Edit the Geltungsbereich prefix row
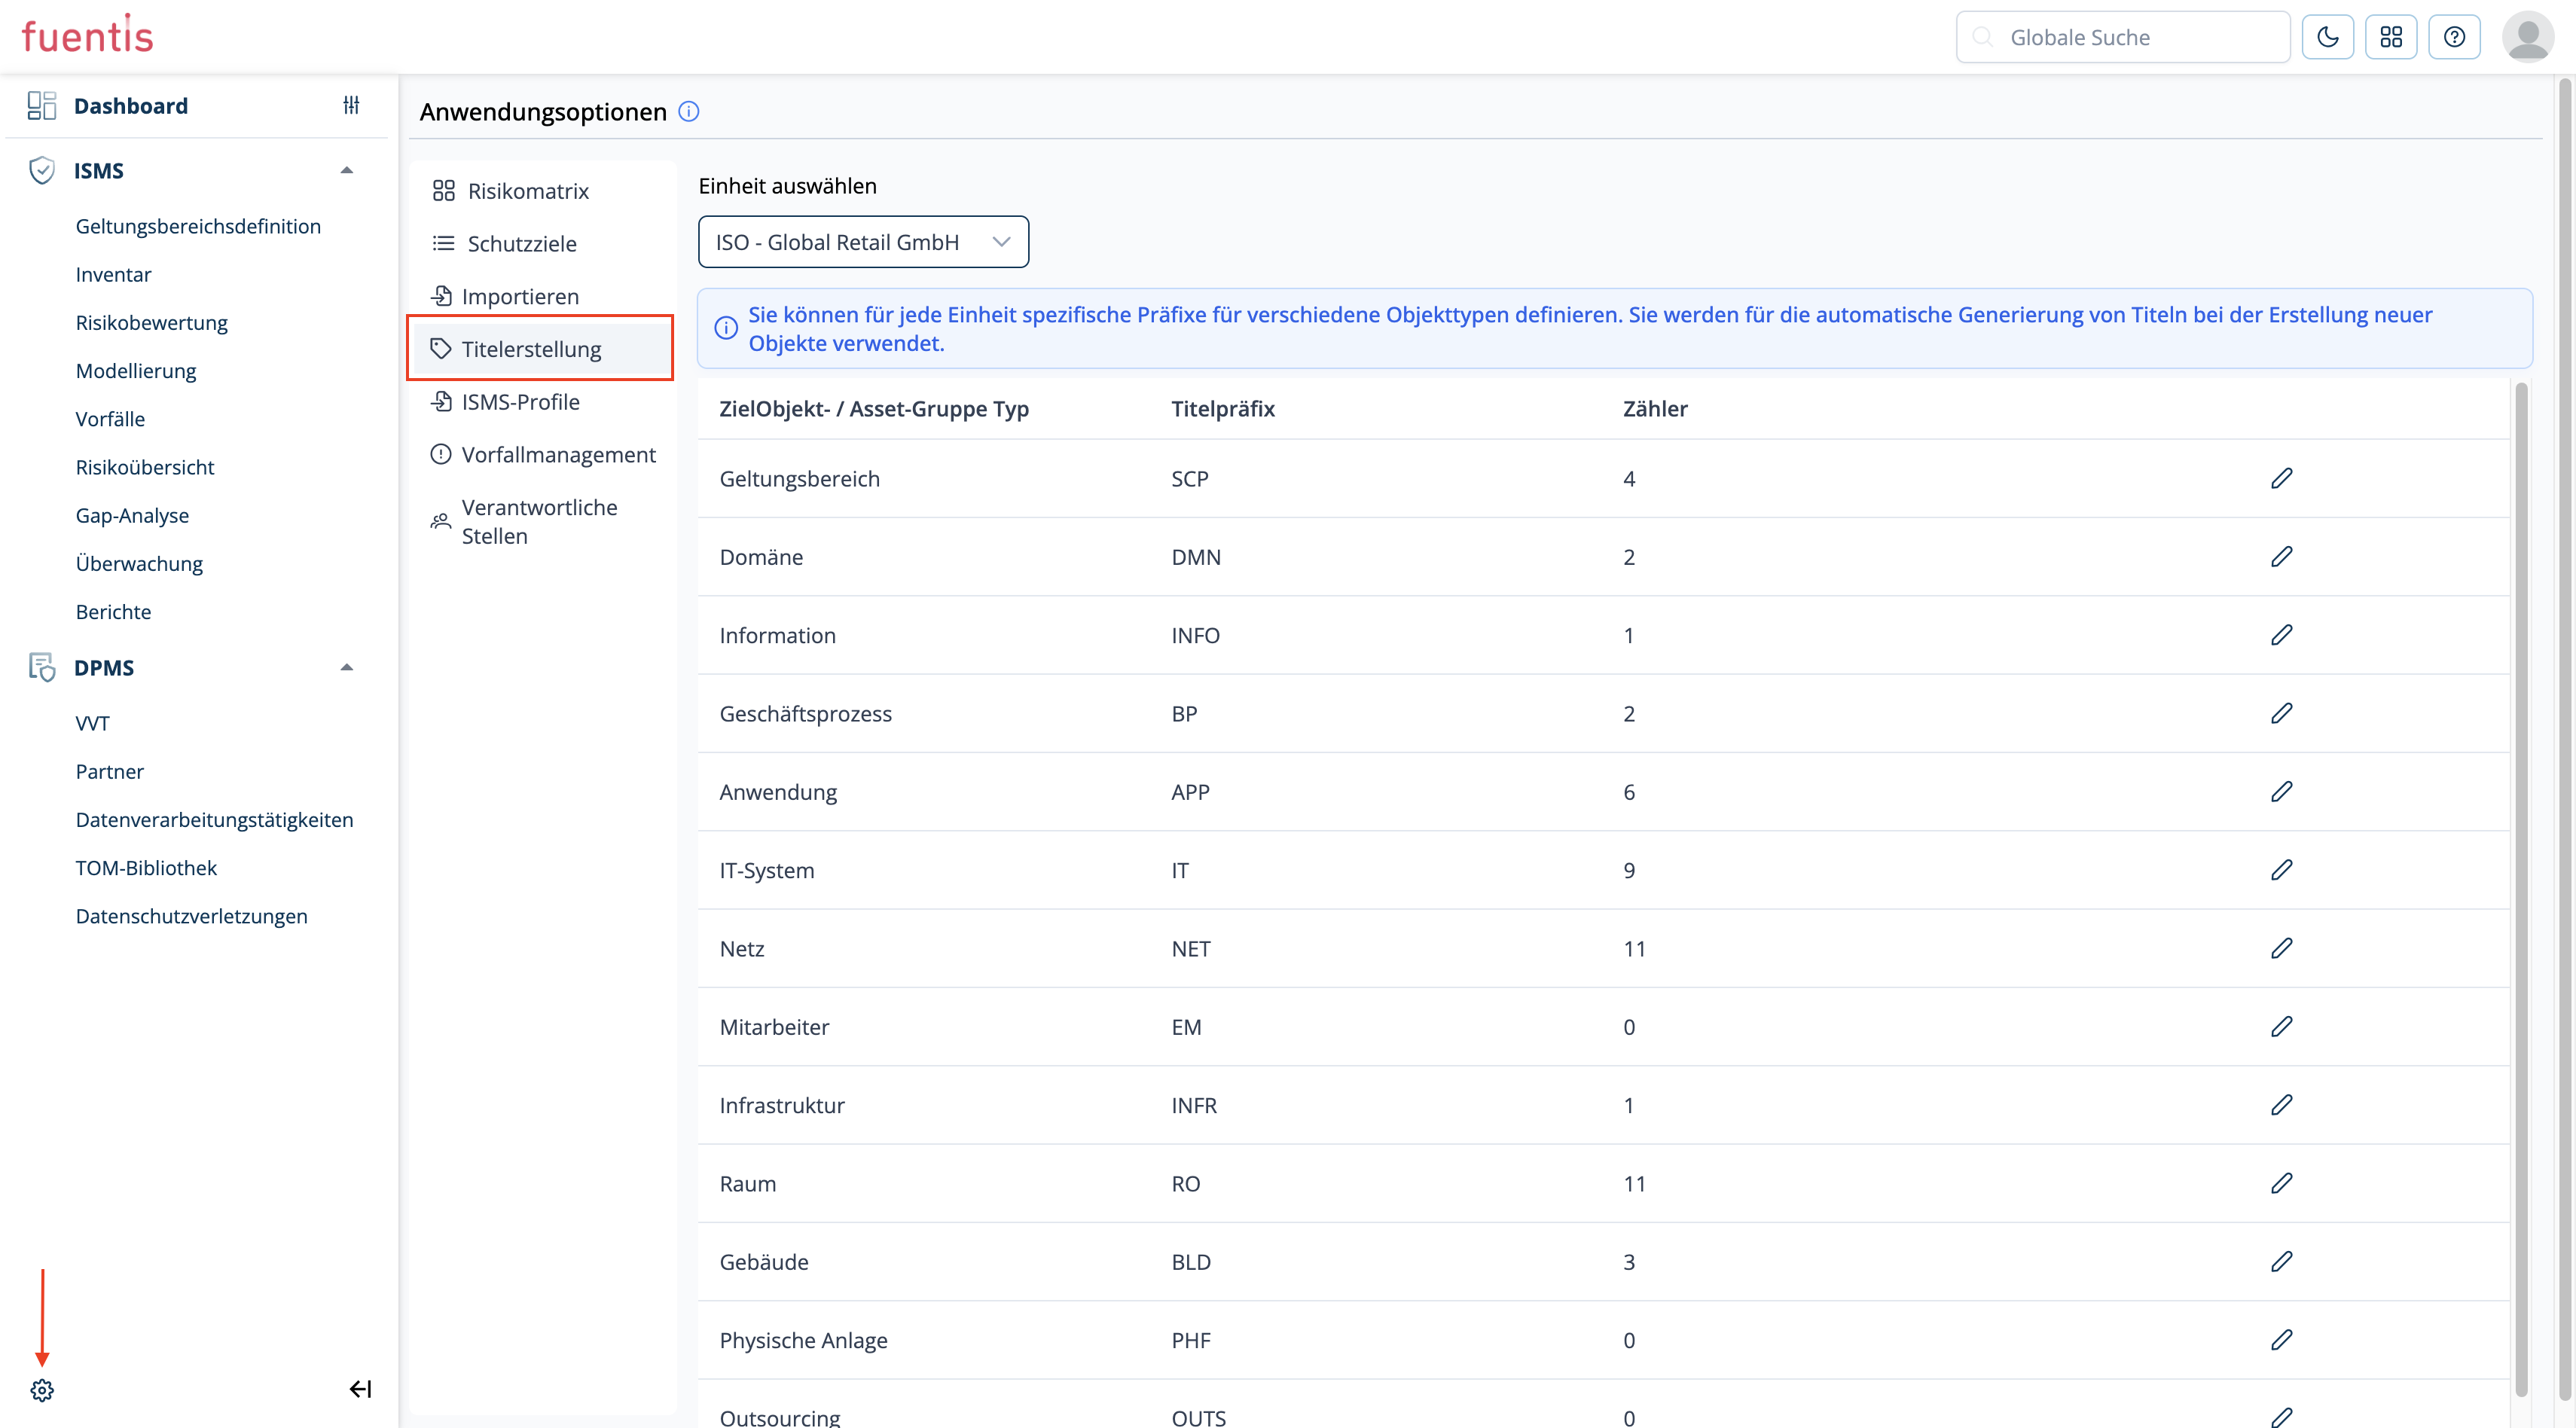This screenshot has height=1428, width=2576. pos(2281,478)
